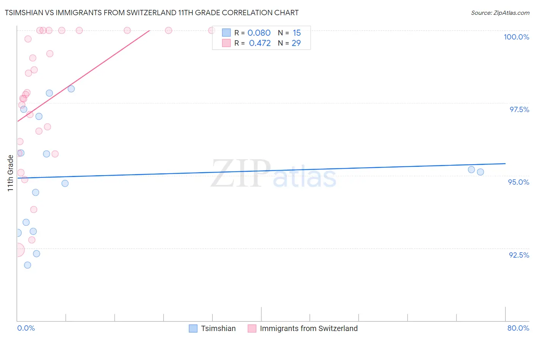This screenshot has height=339, width=534.
Task: Click the large pink data point near 92.5%
Action: 17,250
